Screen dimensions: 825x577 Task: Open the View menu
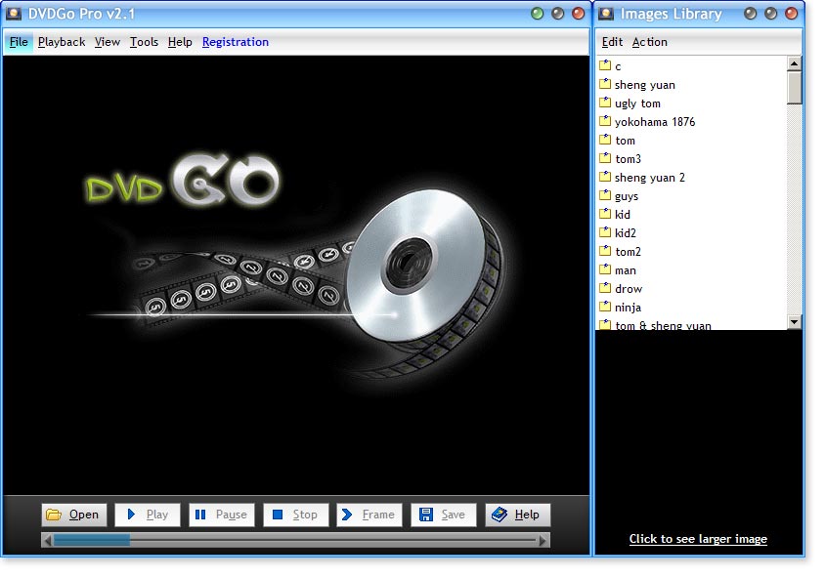108,42
